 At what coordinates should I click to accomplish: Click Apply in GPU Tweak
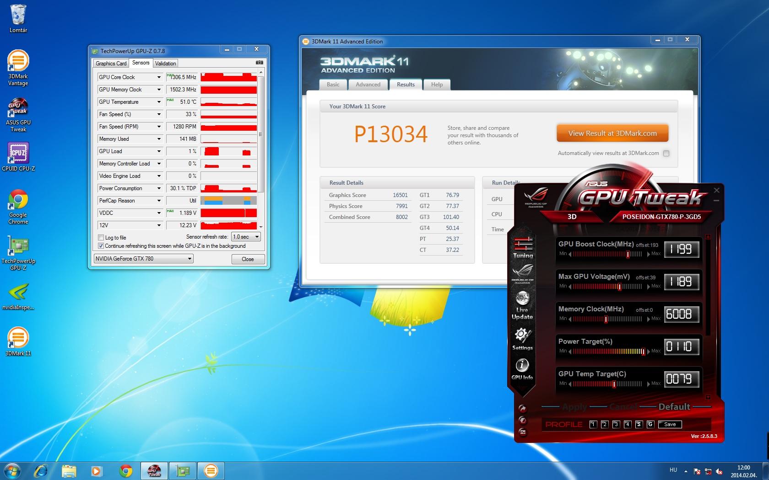click(x=574, y=407)
